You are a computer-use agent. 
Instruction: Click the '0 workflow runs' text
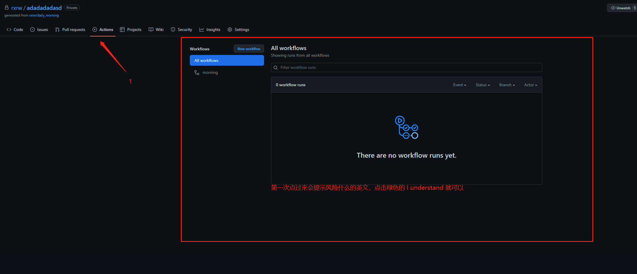point(291,85)
